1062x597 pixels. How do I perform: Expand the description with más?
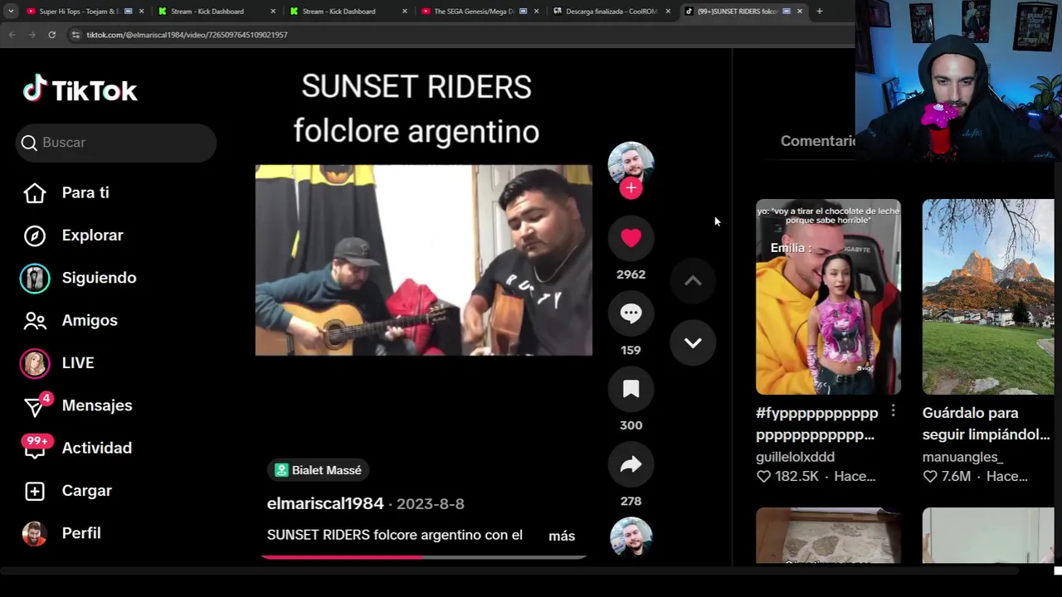562,536
